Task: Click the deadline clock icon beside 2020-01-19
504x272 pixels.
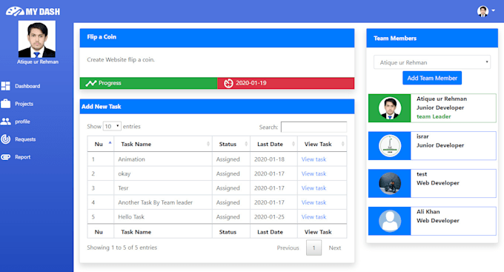Action: point(228,83)
